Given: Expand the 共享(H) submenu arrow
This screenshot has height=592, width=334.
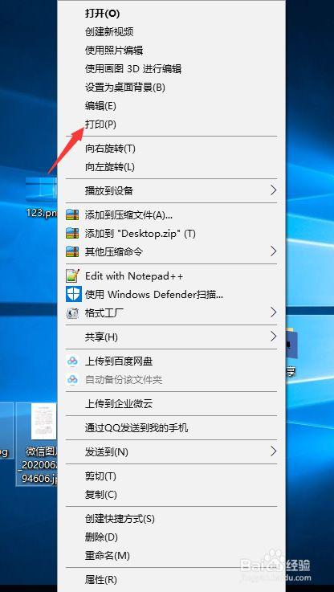Looking at the screenshot, I should pos(273,336).
